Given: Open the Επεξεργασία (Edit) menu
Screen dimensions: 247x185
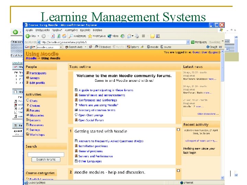Looking at the screenshot, I should pos(43,30).
